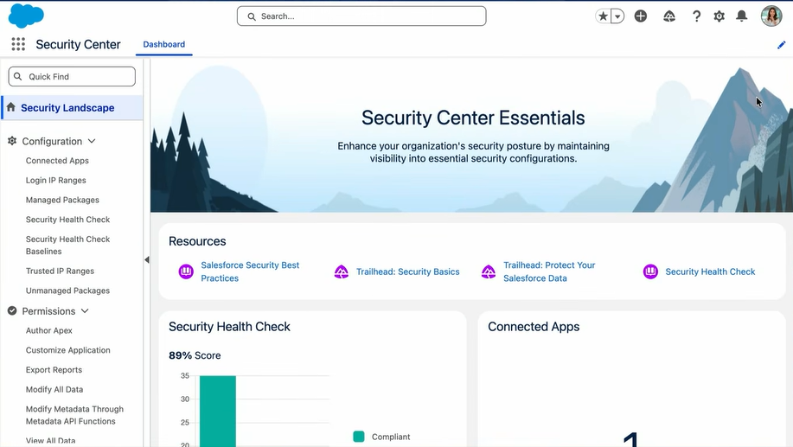Click the pencil edit icon
793x447 pixels.
(x=782, y=45)
